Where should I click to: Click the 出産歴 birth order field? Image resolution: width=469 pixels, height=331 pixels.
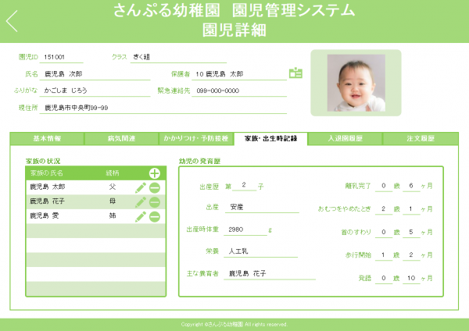click(x=244, y=185)
